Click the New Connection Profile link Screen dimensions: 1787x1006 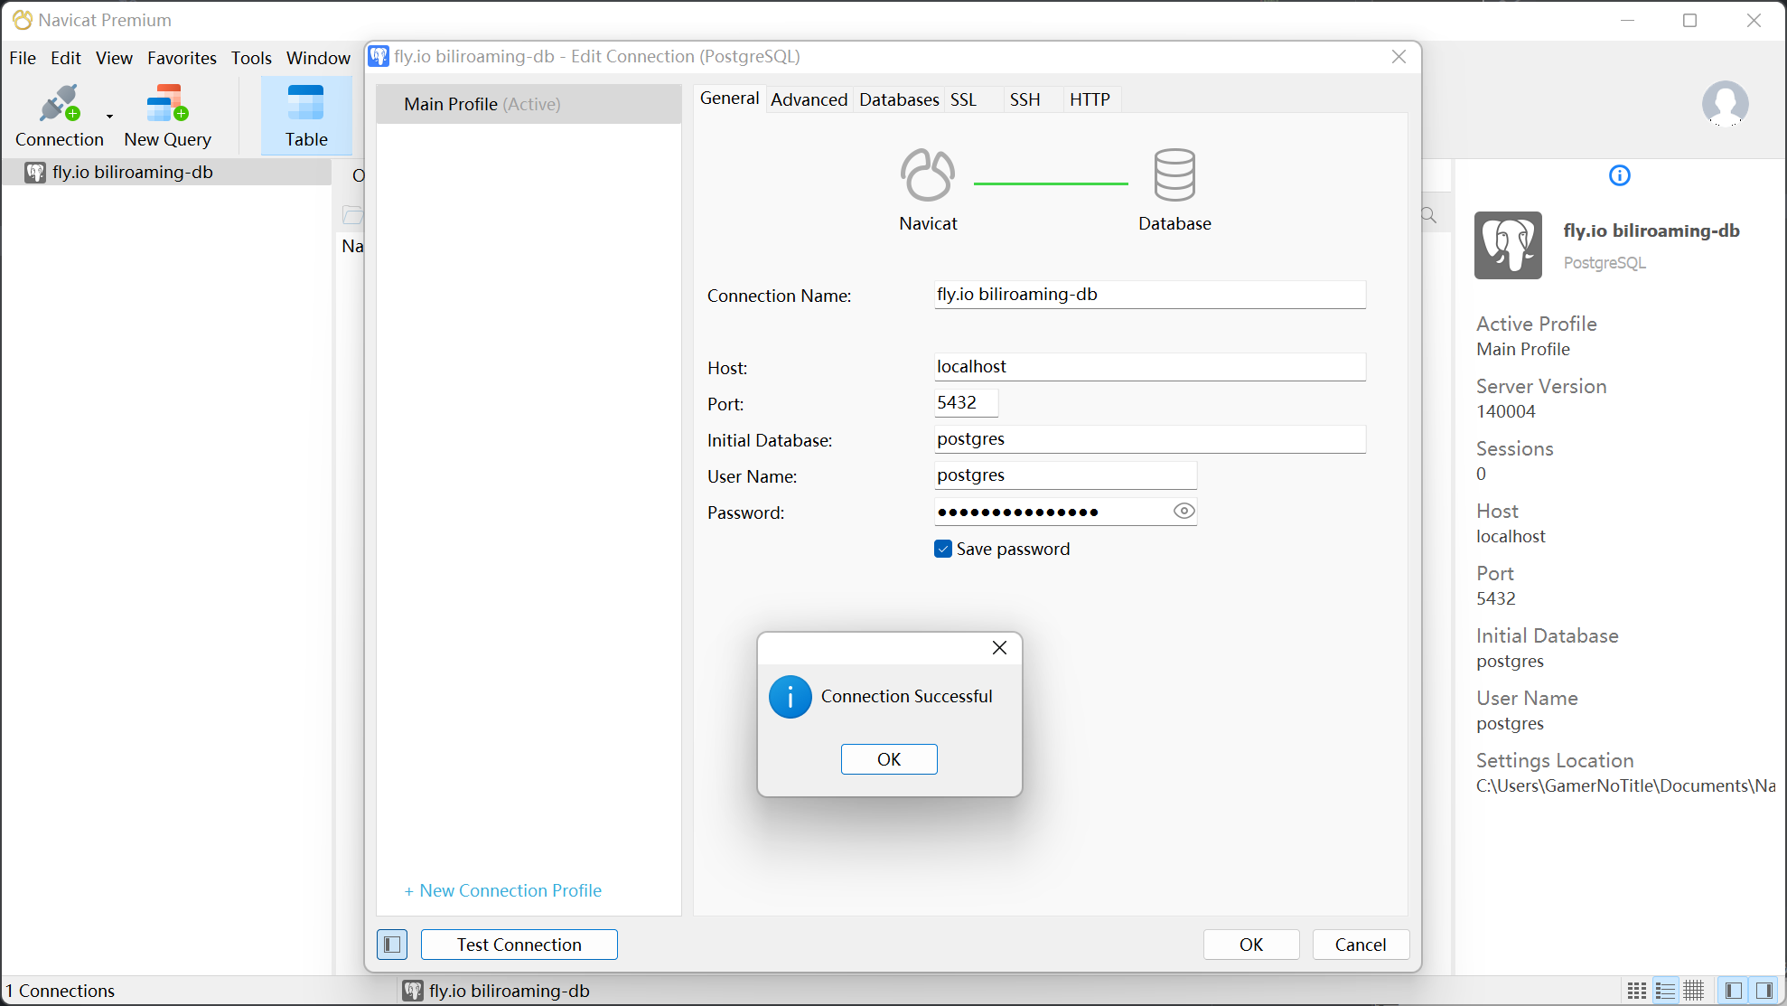click(x=503, y=890)
